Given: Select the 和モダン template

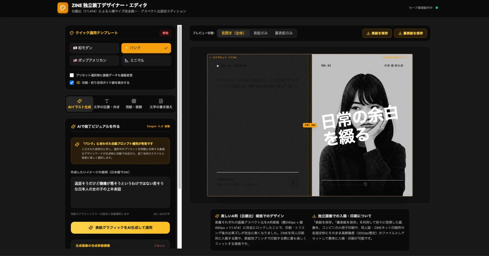Looking at the screenshot, I should pyautogui.click(x=94, y=48).
